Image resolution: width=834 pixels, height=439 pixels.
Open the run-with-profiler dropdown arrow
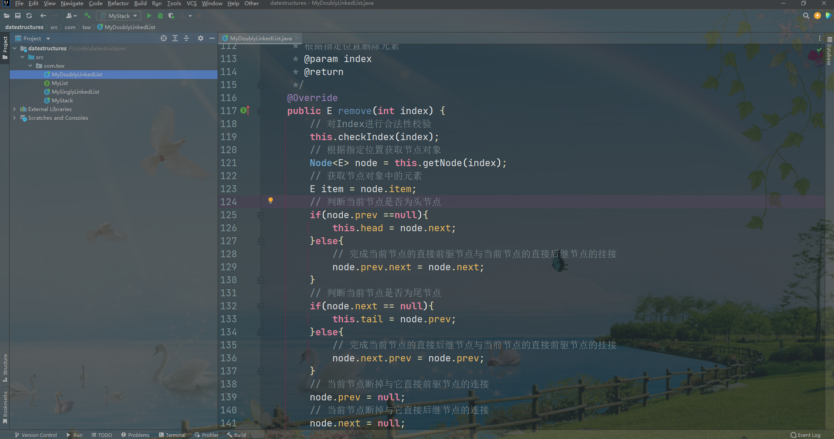190,16
